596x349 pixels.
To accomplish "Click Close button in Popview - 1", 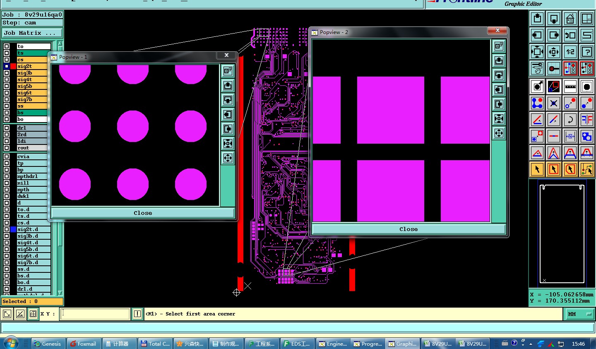I will pos(143,213).
